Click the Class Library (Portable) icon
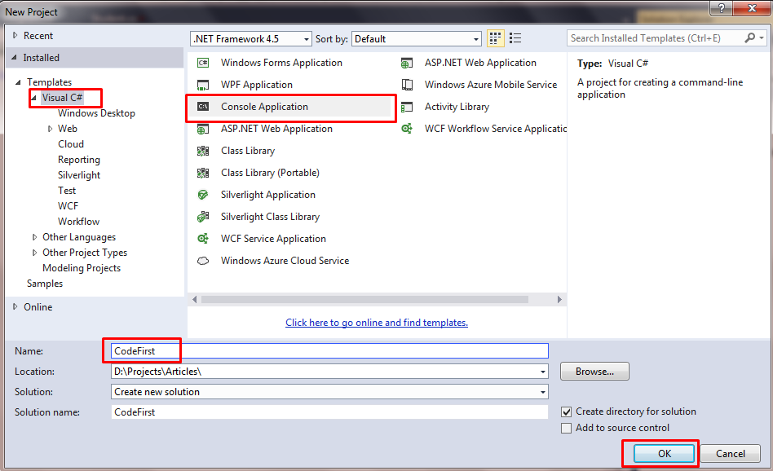This screenshot has width=773, height=471. coord(203,173)
